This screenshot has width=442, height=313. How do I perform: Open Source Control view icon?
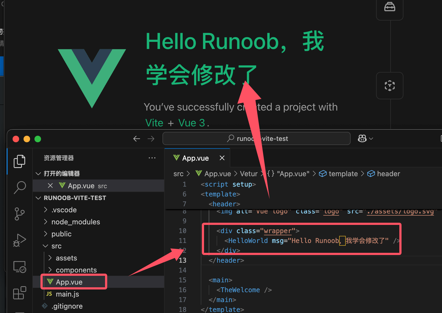20,214
